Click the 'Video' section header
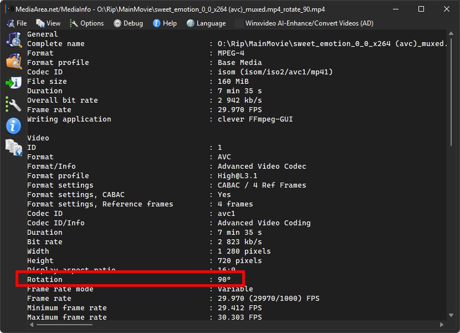Image resolution: width=460 pixels, height=333 pixels. pyautogui.click(x=38, y=138)
